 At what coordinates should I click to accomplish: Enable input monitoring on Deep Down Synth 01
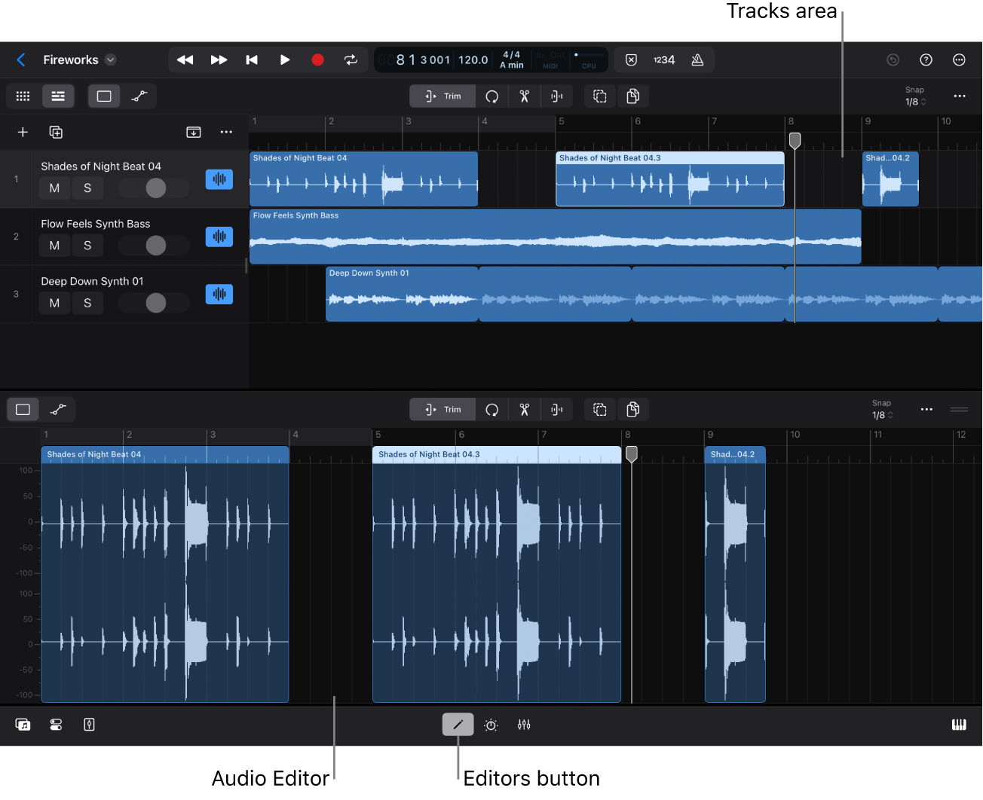coord(219,294)
